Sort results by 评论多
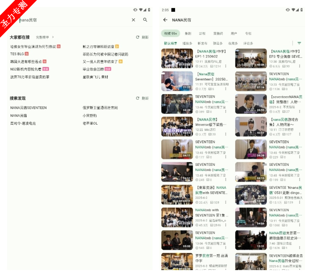The width and height of the screenshot is (312, 277). 248,43
